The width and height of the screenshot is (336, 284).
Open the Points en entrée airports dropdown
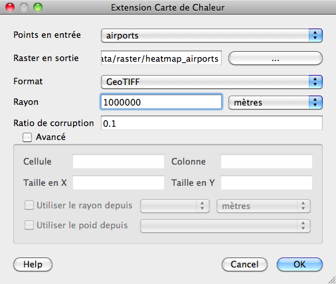click(x=212, y=35)
